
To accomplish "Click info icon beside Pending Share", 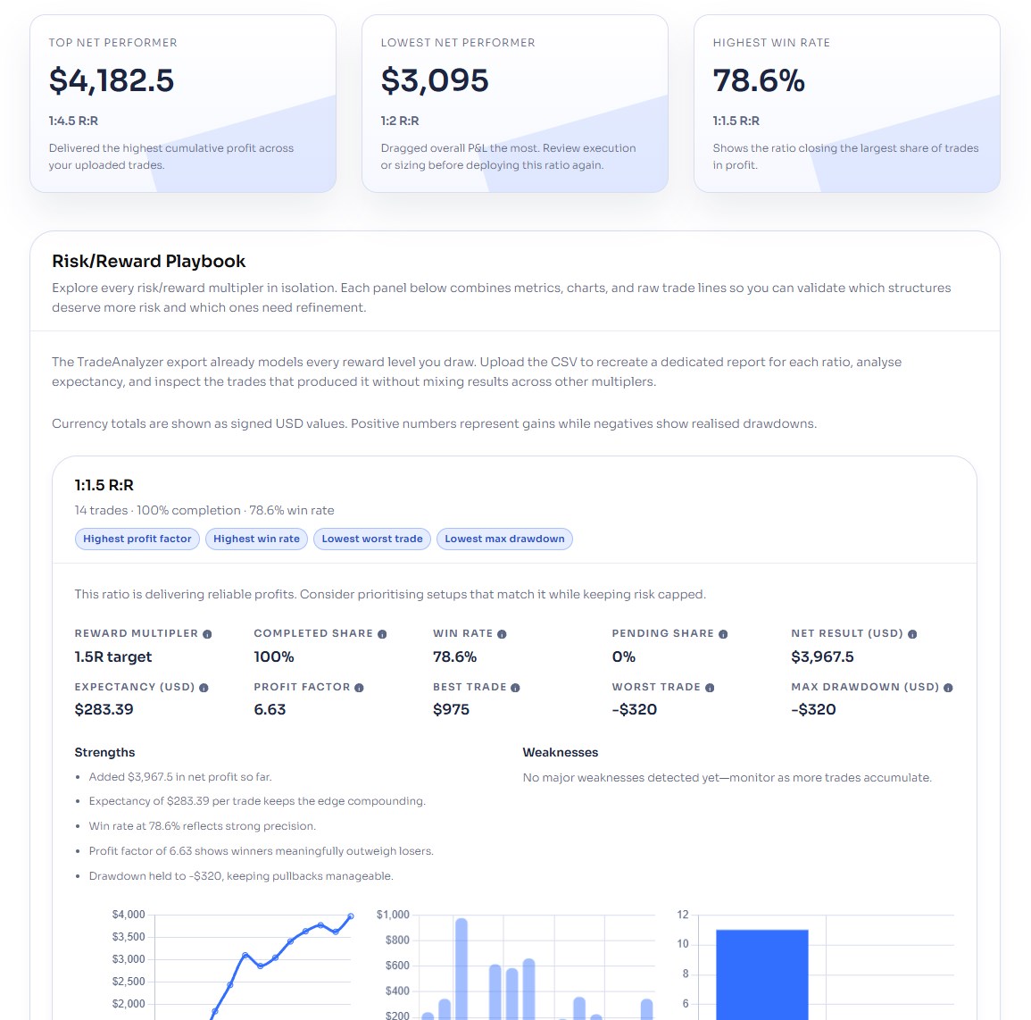I will pyautogui.click(x=723, y=634).
